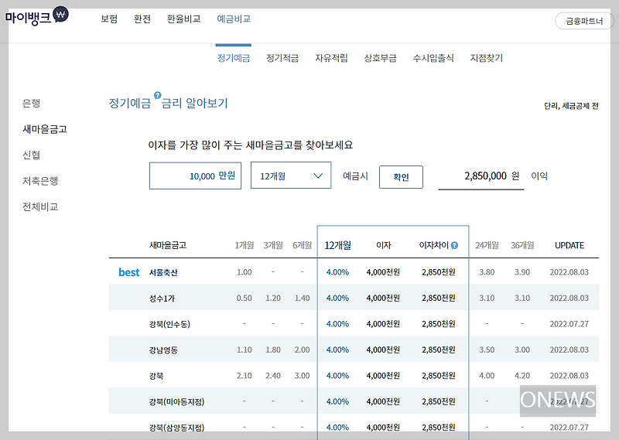Click the 6개월 column header

(x=302, y=245)
